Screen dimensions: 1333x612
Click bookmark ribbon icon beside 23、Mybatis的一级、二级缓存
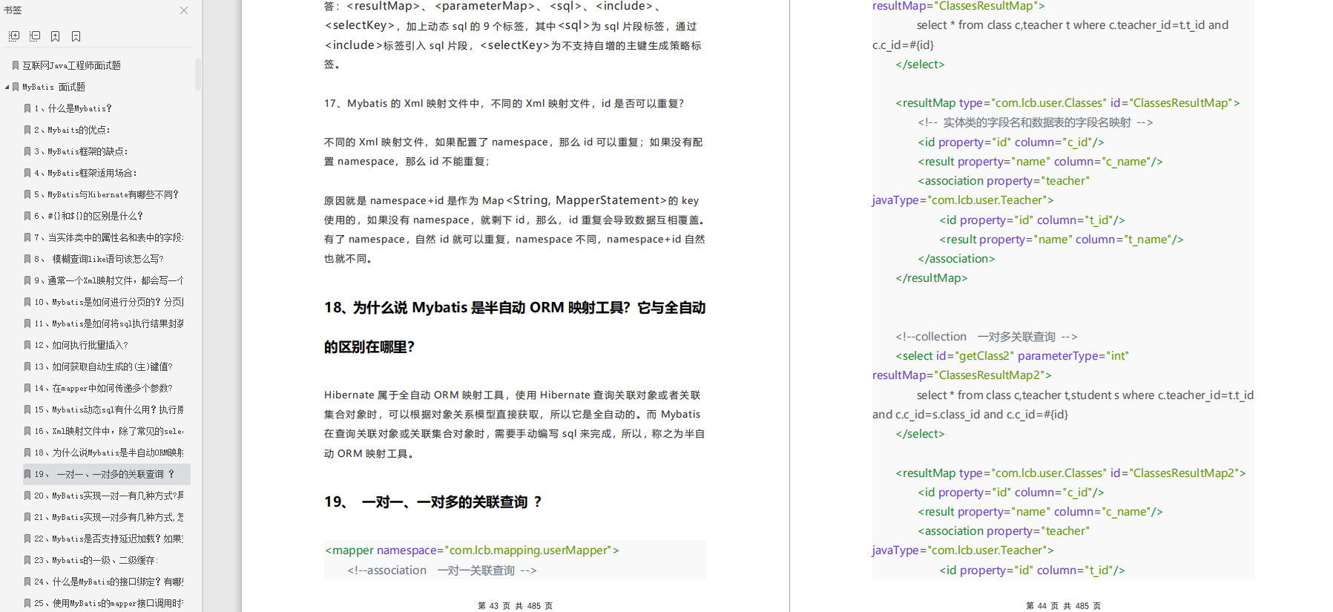click(27, 560)
